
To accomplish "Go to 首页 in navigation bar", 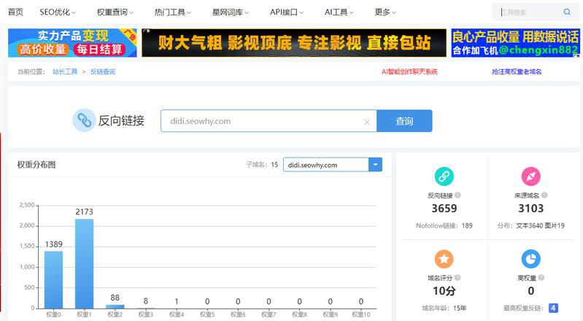I will point(15,12).
